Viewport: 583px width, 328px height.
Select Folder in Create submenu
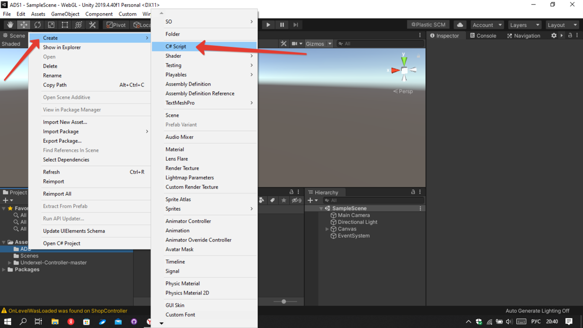pyautogui.click(x=204, y=34)
